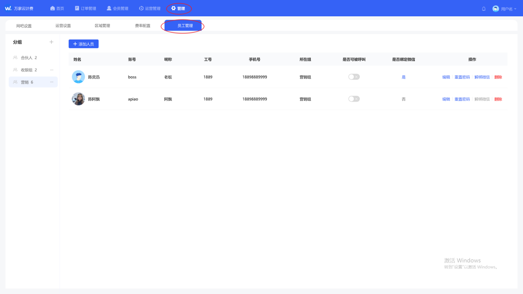This screenshot has width=523, height=294.
Task: Click 陈阿飘's avatar thumbnail
Action: 79,99
